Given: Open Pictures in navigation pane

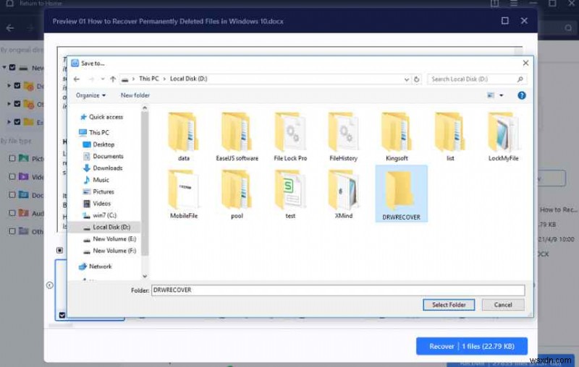Looking at the screenshot, I should (x=98, y=191).
